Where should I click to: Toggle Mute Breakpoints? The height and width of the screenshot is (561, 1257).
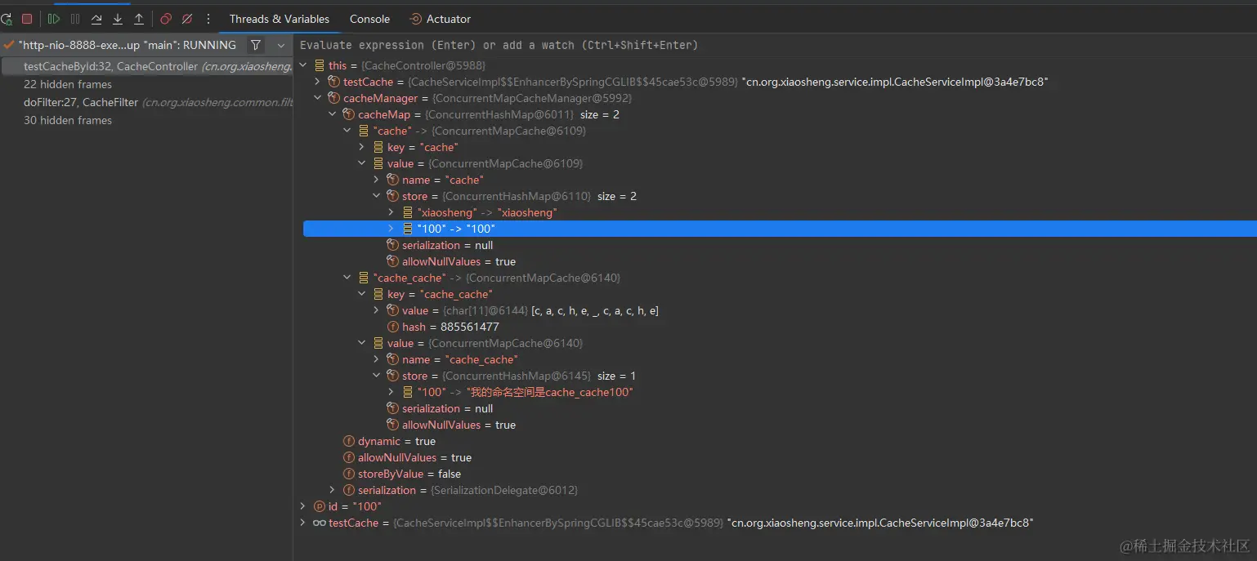point(187,19)
